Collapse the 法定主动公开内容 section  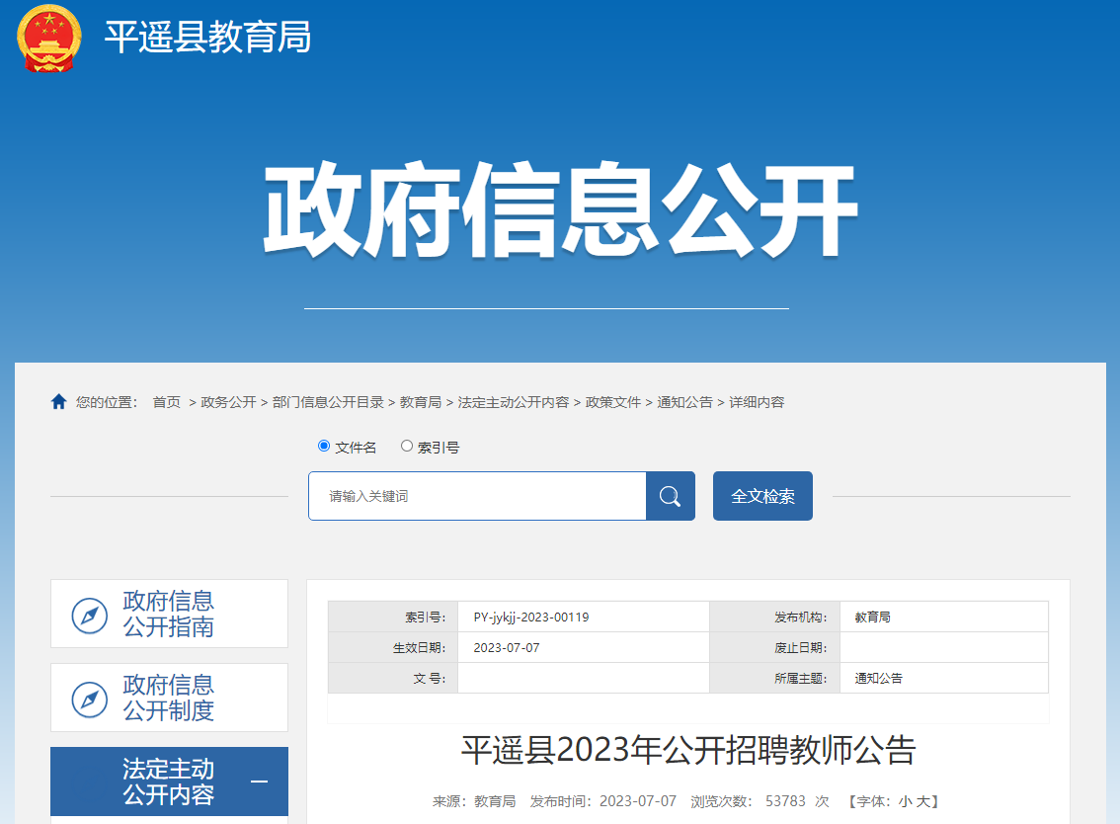259,783
